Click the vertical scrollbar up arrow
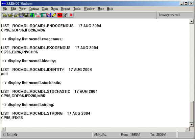The width and height of the screenshot is (195, 139). (192, 22)
